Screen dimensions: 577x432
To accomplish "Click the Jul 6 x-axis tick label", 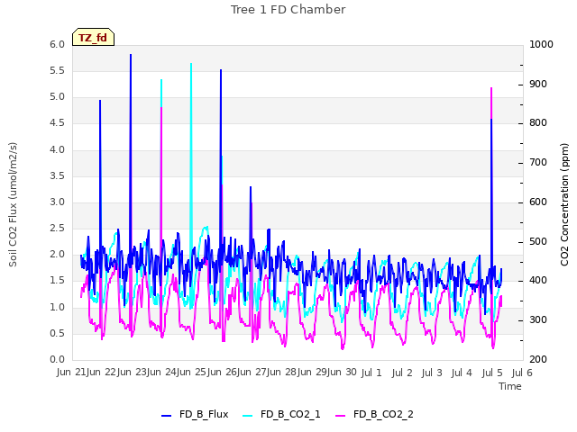I will click(522, 373).
